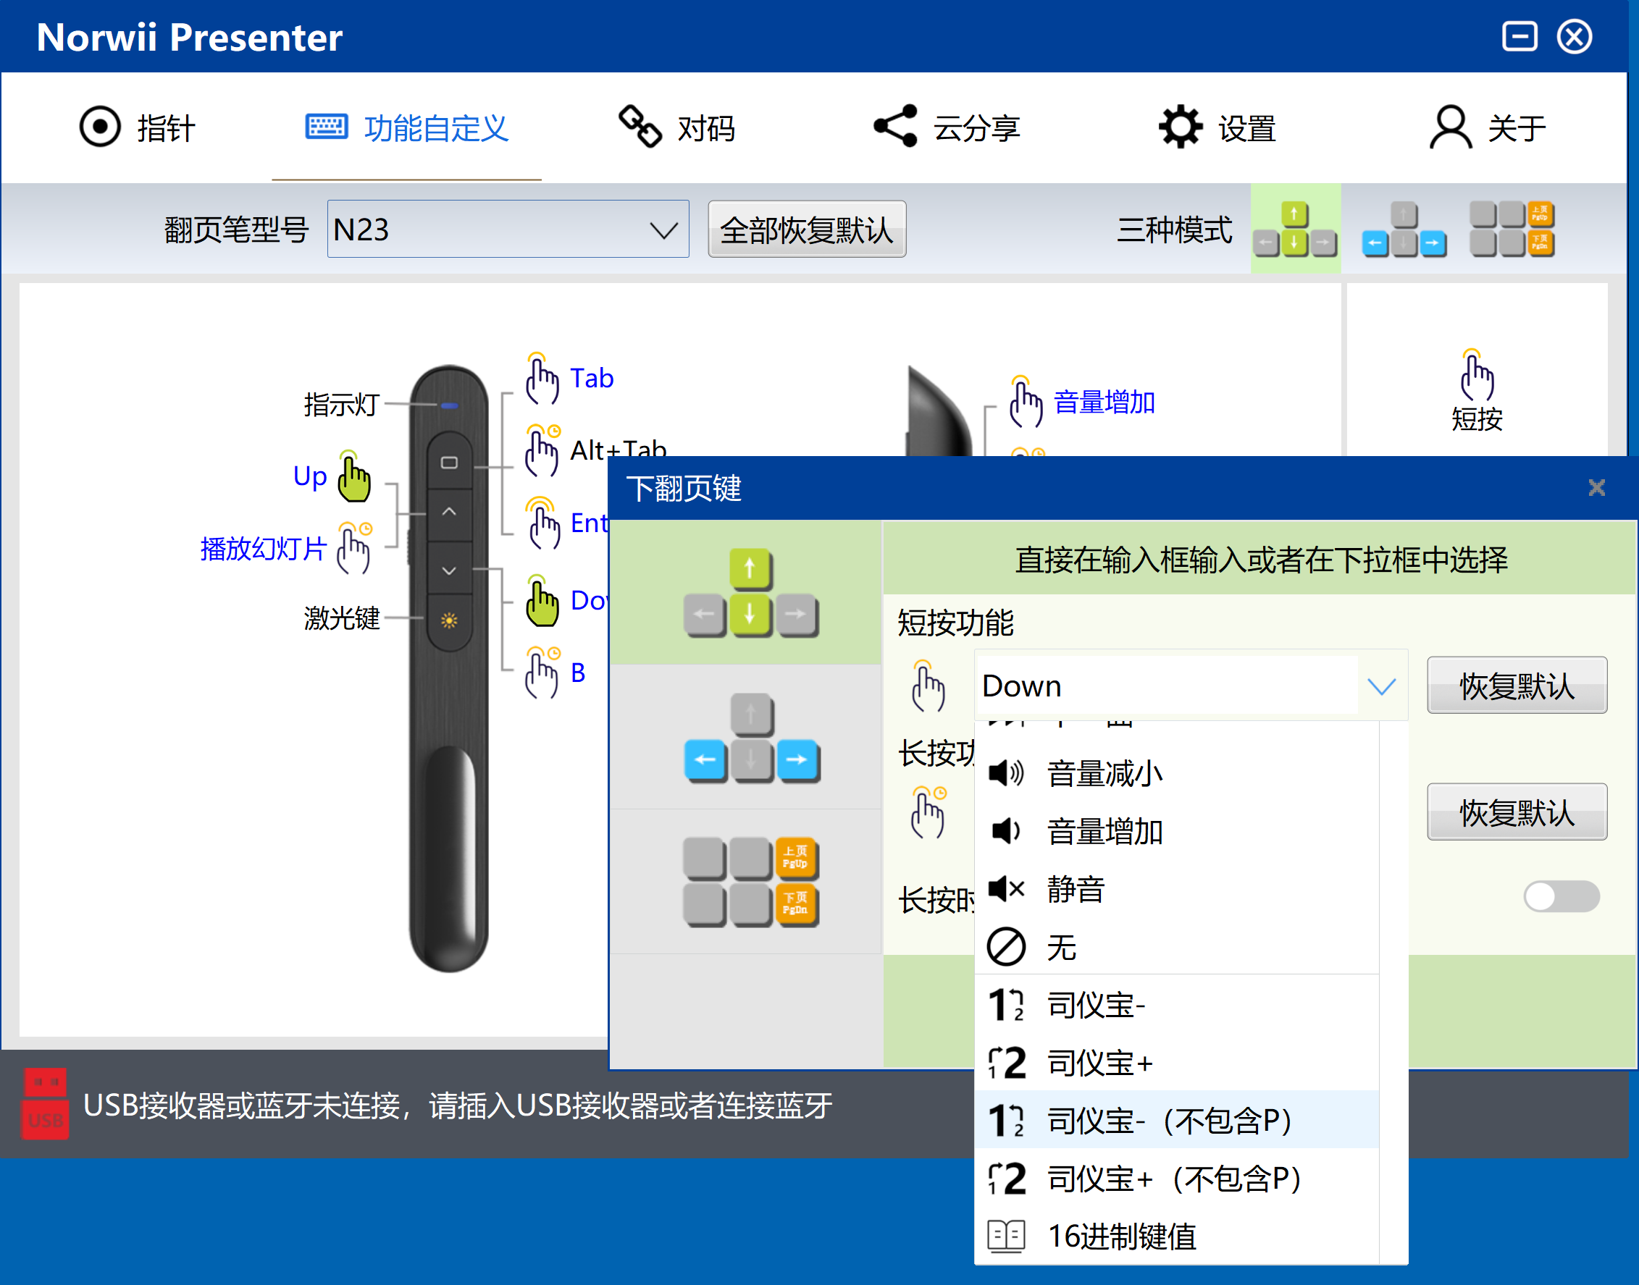1639x1285 pixels.
Task: Select 音量增加 from dropdown list
Action: 1177,830
